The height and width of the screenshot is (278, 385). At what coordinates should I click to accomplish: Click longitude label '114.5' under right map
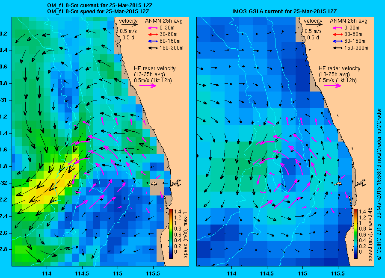pyautogui.click(x=267, y=273)
